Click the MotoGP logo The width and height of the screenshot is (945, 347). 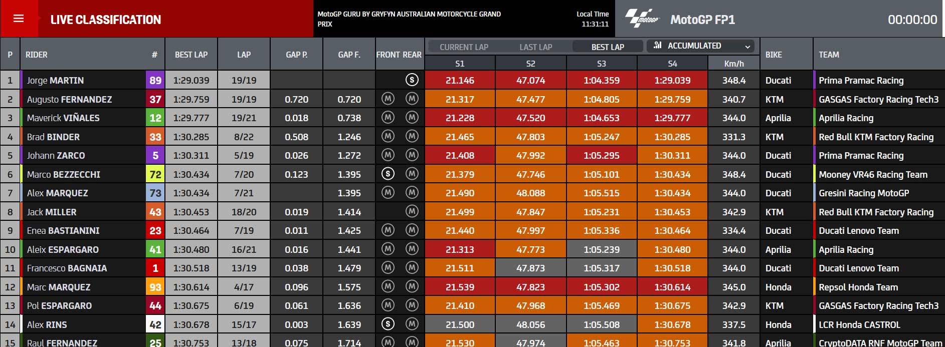coord(642,19)
